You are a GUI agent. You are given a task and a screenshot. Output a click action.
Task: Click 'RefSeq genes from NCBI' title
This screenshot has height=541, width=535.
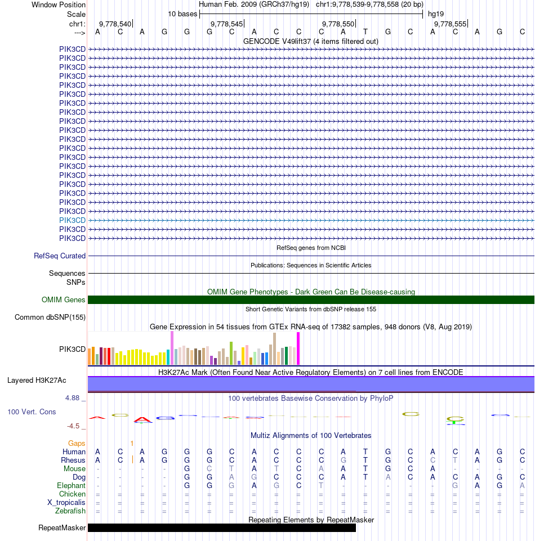tap(311, 248)
